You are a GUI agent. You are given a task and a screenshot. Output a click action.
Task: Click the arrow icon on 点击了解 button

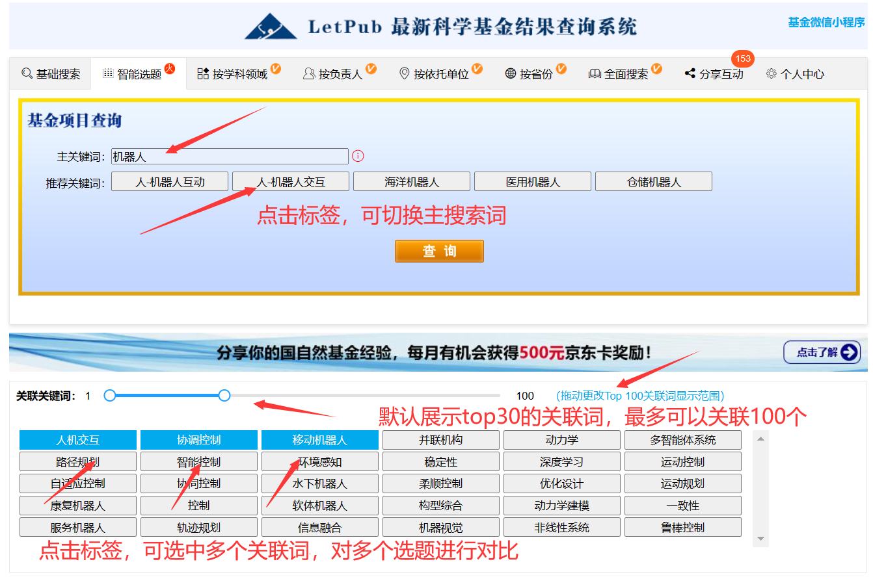click(849, 352)
